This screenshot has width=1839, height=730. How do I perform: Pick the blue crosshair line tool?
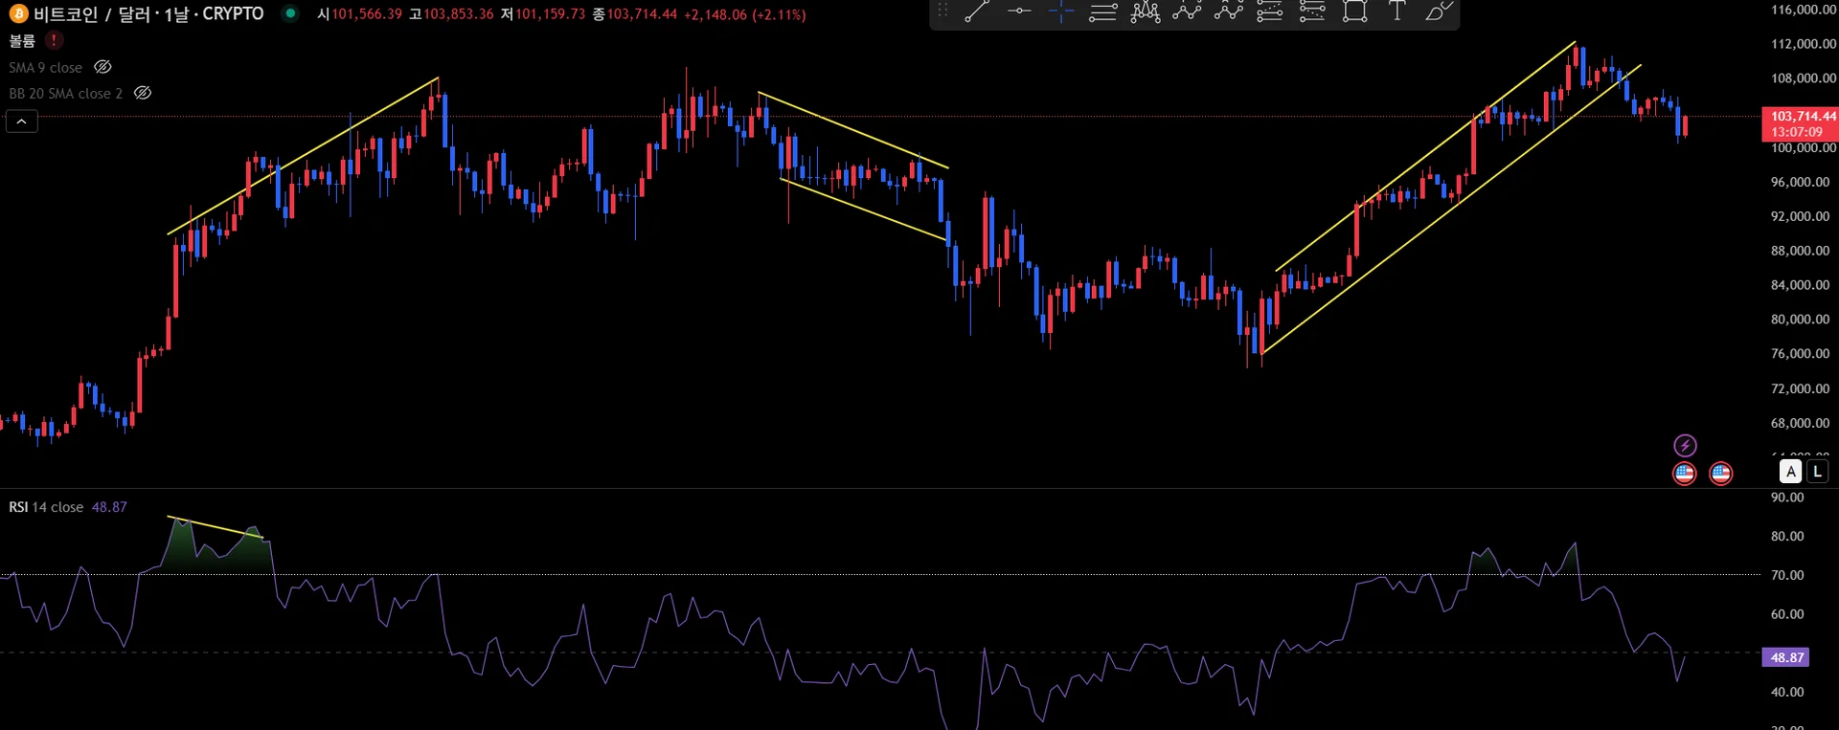1061,11
